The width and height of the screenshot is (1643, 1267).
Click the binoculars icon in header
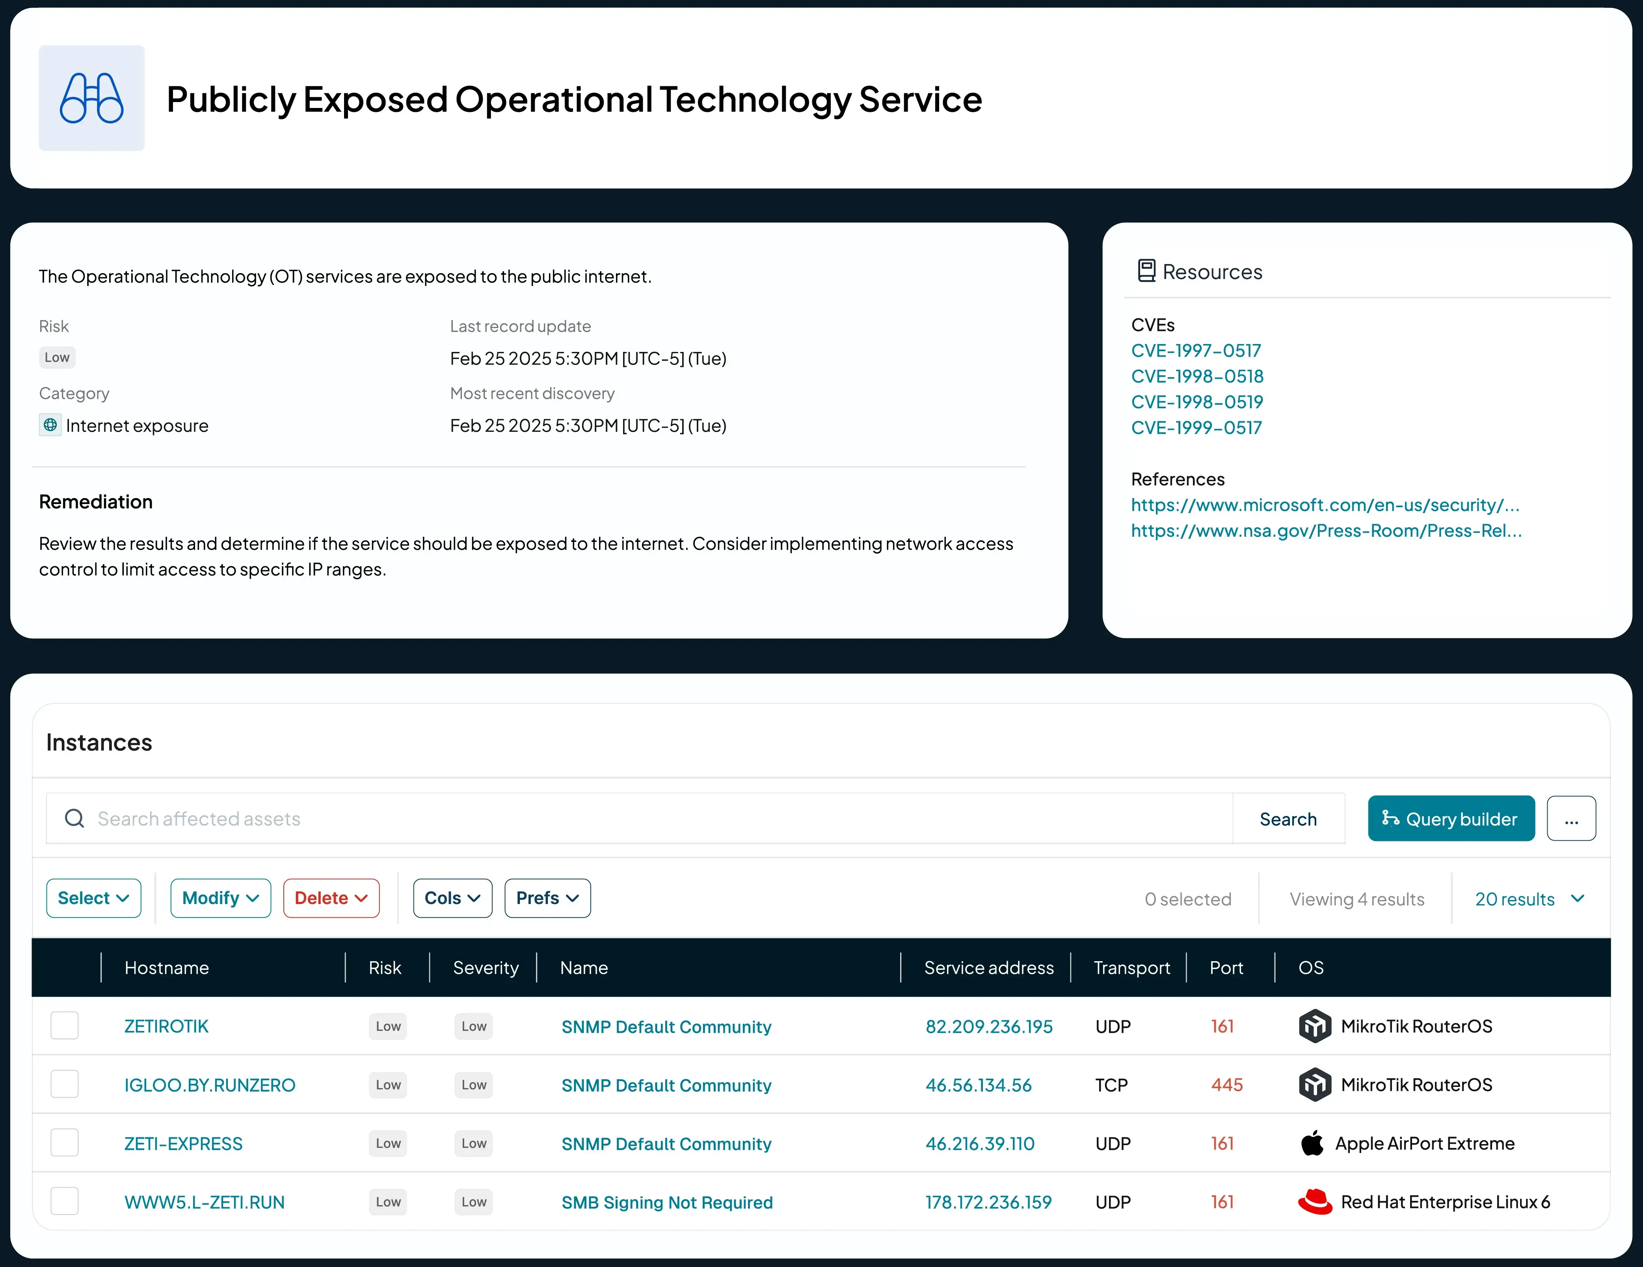pyautogui.click(x=91, y=99)
